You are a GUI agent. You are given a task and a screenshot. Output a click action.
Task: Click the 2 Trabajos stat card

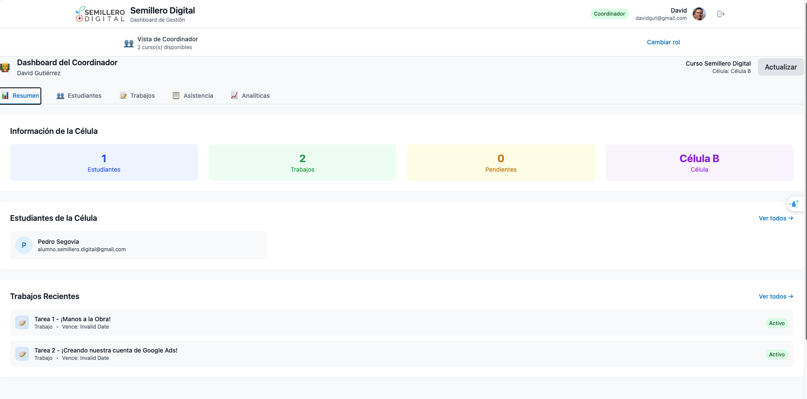[x=303, y=163]
